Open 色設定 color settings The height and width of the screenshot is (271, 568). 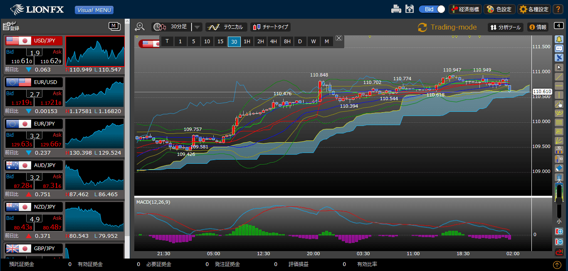click(x=500, y=9)
